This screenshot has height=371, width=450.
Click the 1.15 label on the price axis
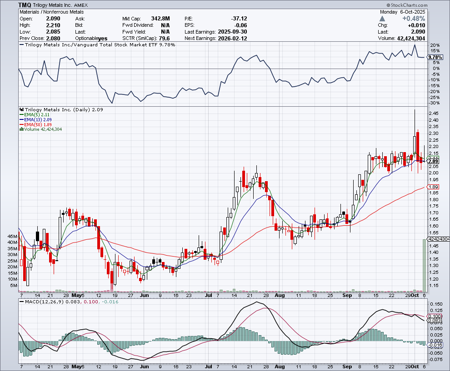(433, 286)
